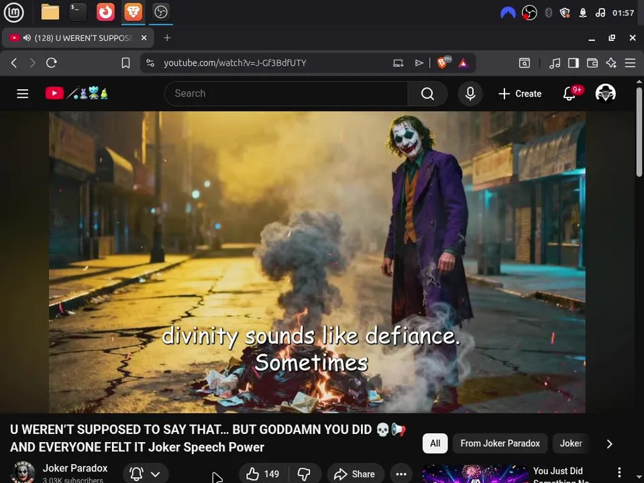
Task: Click the Brave Playlist arrow icon
Action: [419, 63]
